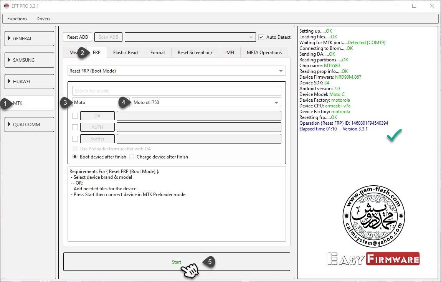Image resolution: width=441 pixels, height=282 pixels.
Task: Click the Start button
Action: pyautogui.click(x=177, y=262)
